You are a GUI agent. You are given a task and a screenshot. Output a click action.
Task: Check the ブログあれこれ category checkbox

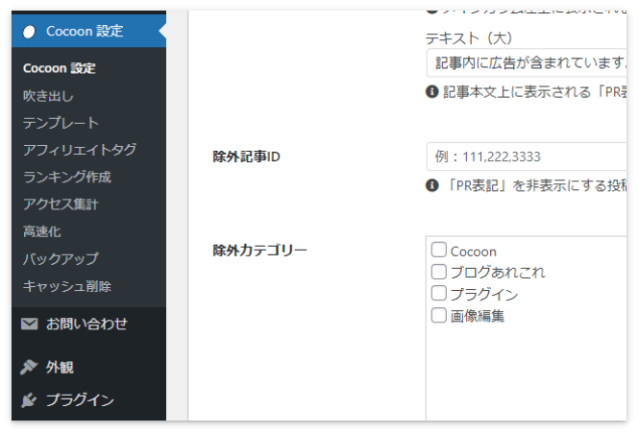coord(438,272)
